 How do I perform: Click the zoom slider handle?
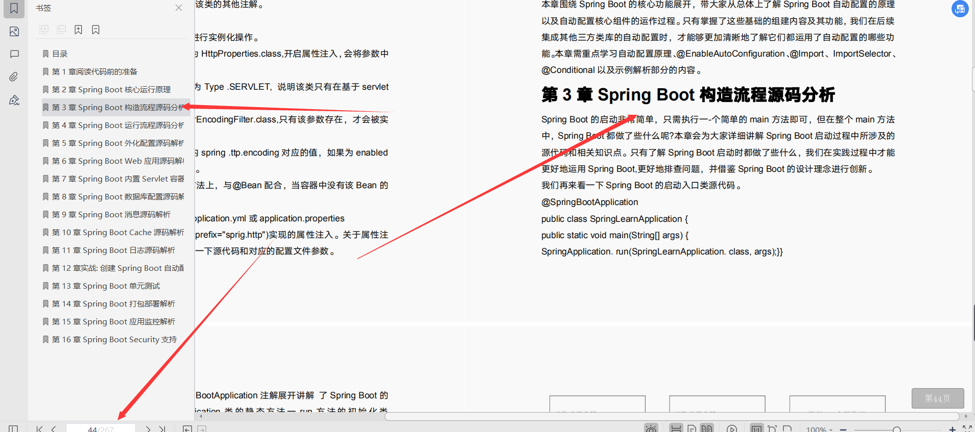pyautogui.click(x=896, y=430)
